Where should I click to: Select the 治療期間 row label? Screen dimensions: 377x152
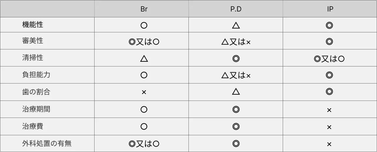pos(36,109)
